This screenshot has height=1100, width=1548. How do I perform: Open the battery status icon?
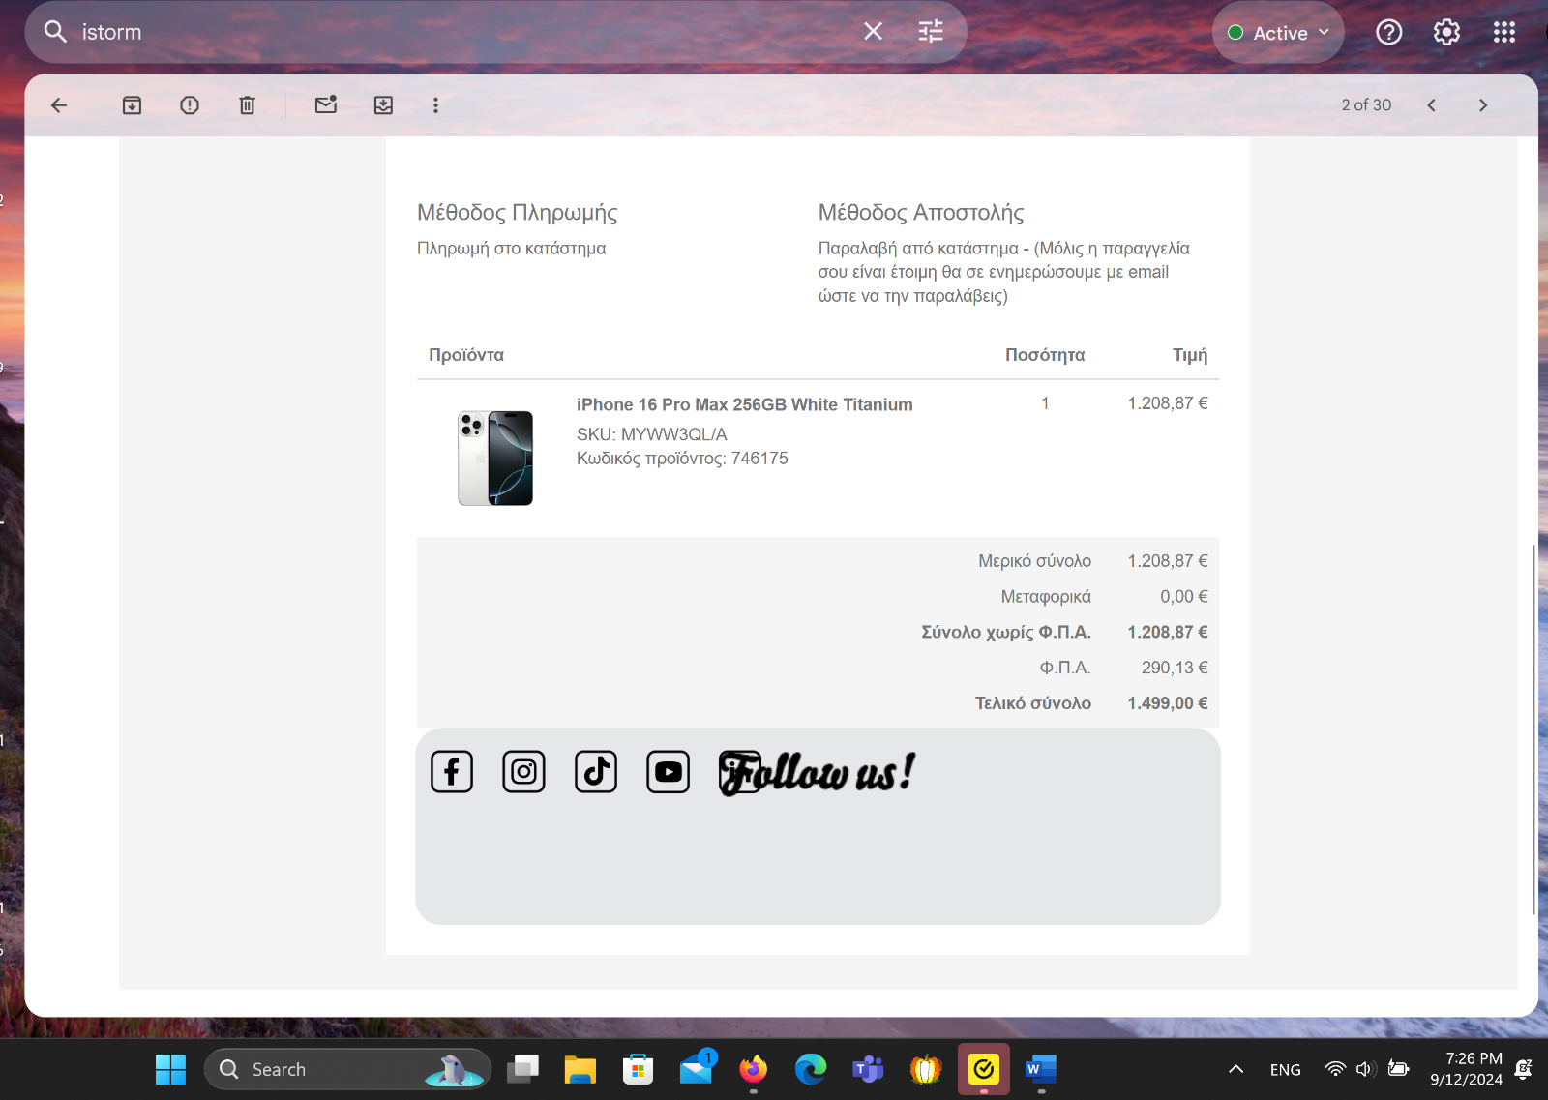[1398, 1069]
